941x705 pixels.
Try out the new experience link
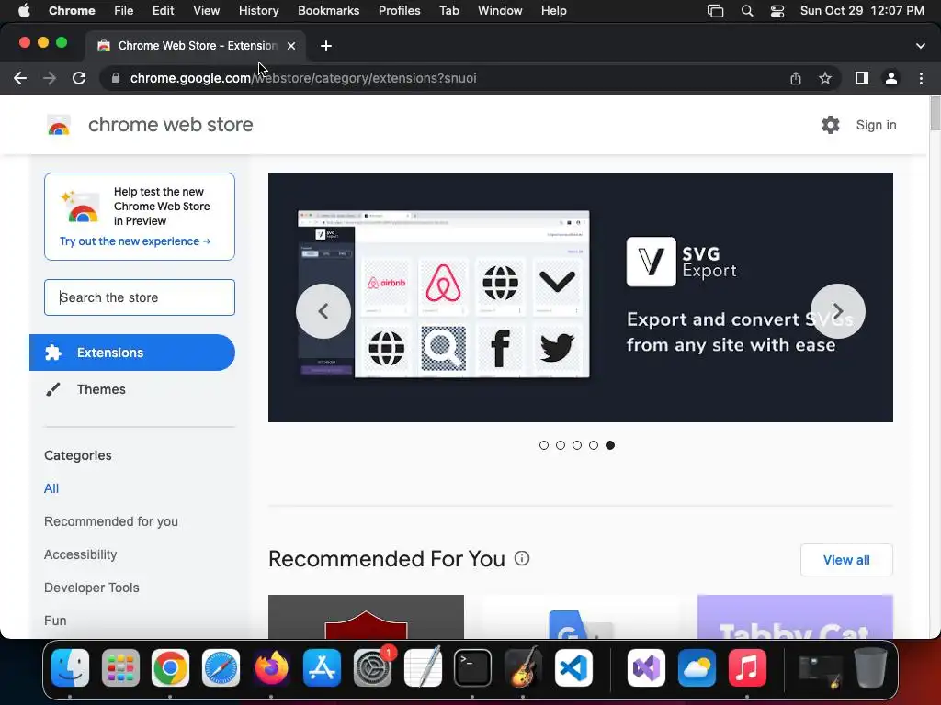(135, 241)
